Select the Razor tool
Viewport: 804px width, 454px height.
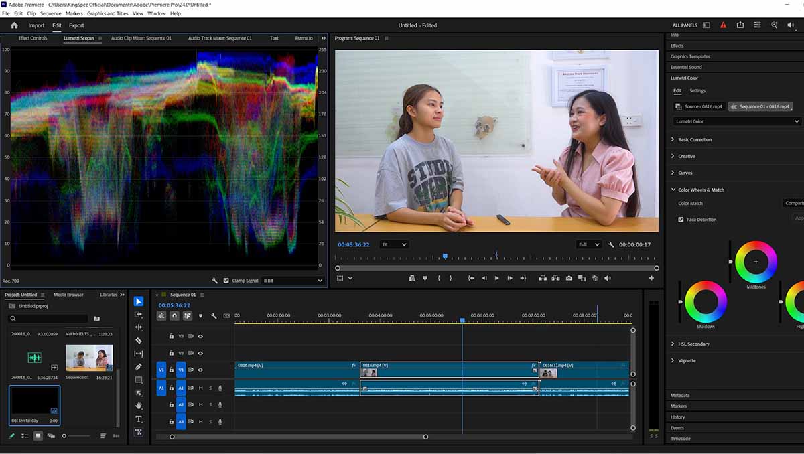pos(139,340)
